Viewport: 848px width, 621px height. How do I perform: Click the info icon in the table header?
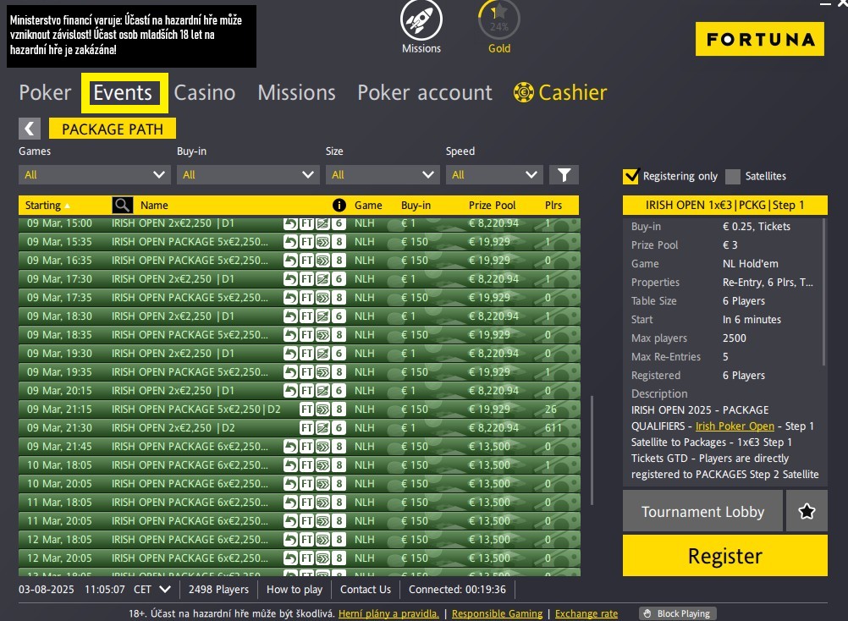[339, 205]
